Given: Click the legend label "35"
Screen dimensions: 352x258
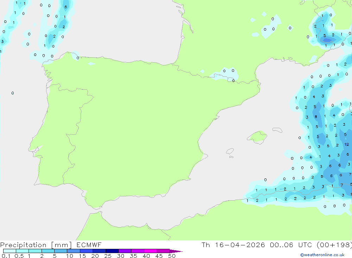Looking at the screenshot, I should pyautogui.click(x=133, y=256).
